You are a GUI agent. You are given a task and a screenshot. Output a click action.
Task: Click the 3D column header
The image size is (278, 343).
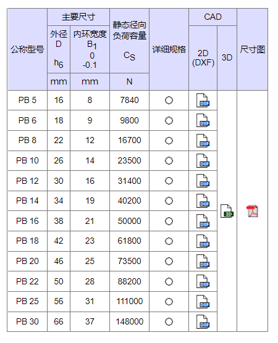(227, 58)
